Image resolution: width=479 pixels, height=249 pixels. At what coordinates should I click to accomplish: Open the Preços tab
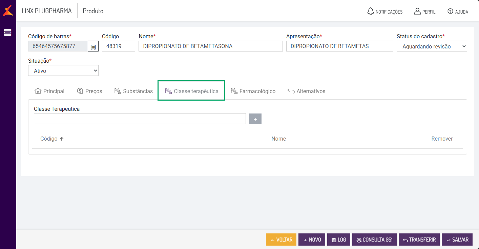coord(89,91)
